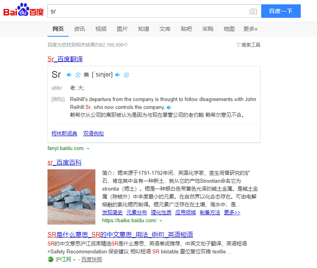Open 发现简史 section link
The image size is (317, 268).
click(112, 212)
